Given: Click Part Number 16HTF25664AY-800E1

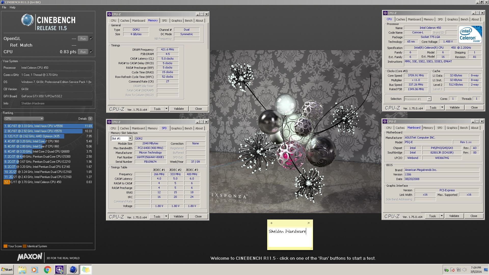Looking at the screenshot, I should pos(150,157).
